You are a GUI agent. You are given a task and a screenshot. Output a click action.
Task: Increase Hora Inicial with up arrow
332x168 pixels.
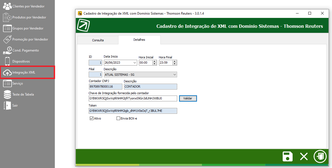[154, 61]
